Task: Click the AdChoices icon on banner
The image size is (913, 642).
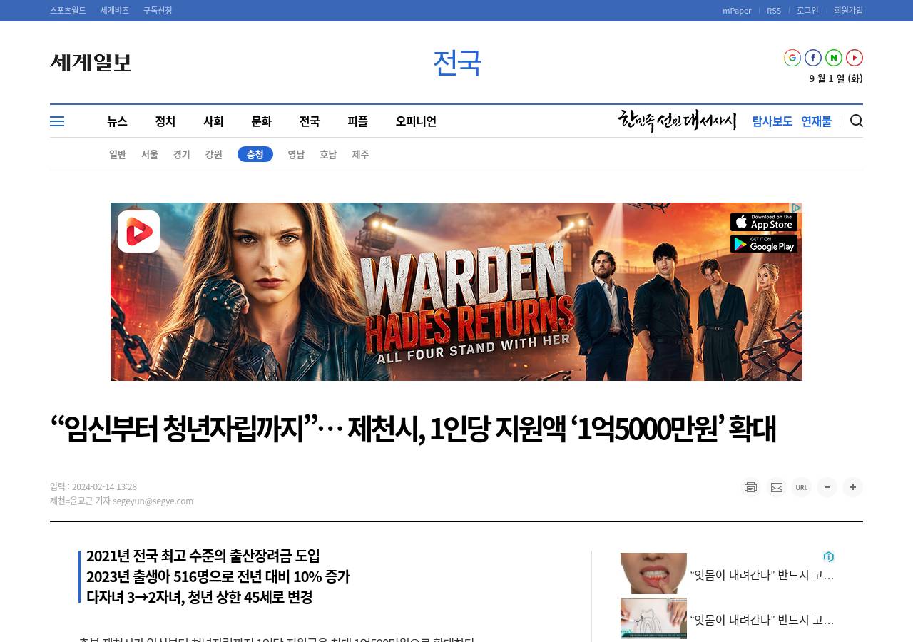Action: coord(797,208)
